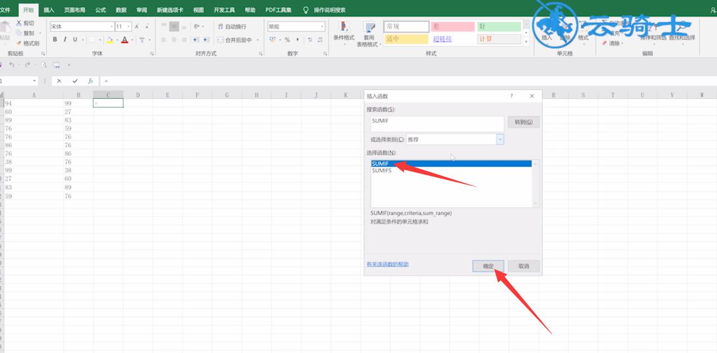Open the 插入 ribbon tab
This screenshot has height=353, width=717.
(x=49, y=10)
